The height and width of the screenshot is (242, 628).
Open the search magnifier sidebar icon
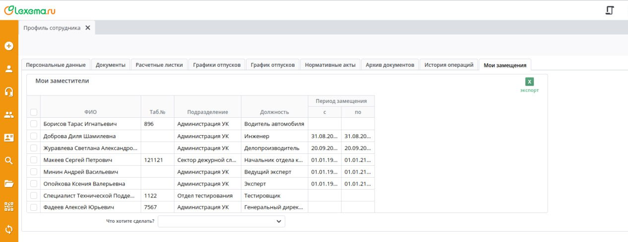click(x=8, y=160)
